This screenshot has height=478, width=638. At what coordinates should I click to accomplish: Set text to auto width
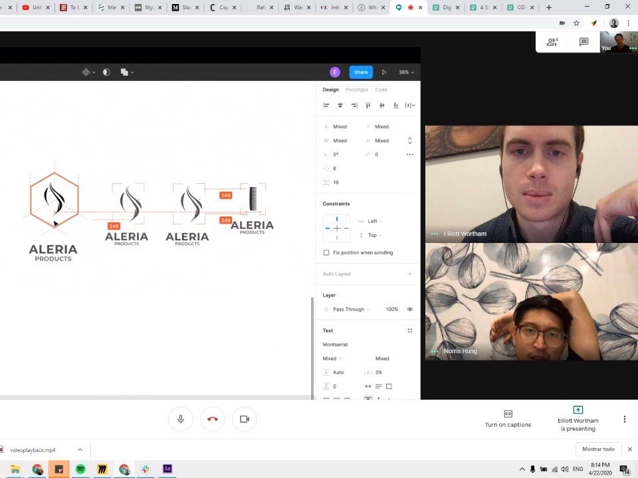click(x=368, y=386)
